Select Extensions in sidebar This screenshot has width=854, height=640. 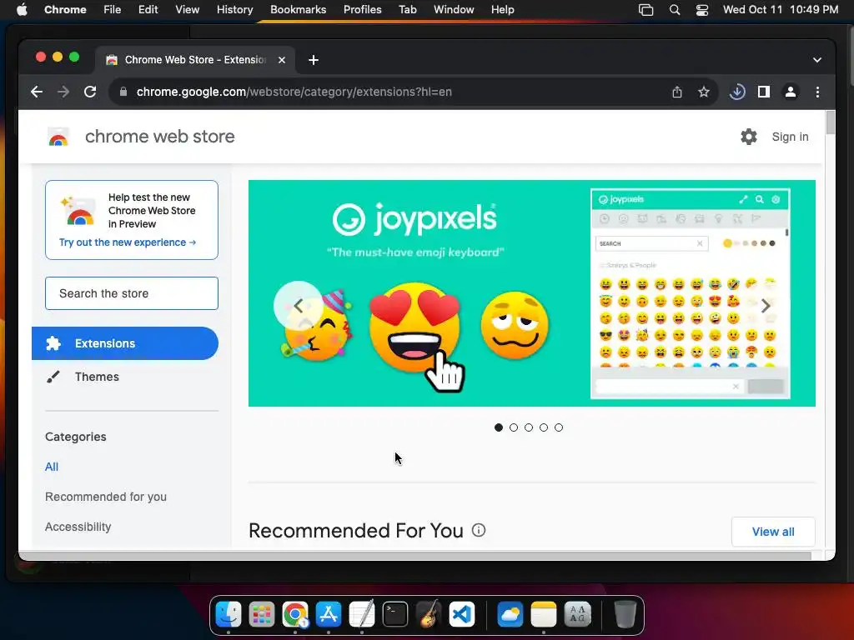tap(125, 343)
